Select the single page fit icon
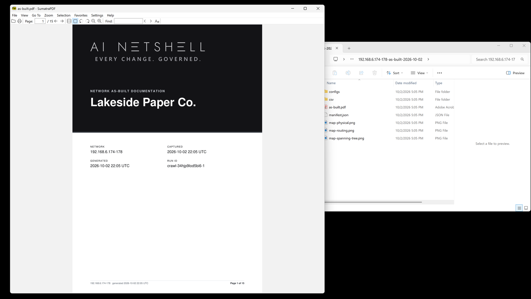The height and width of the screenshot is (299, 531). 75,21
